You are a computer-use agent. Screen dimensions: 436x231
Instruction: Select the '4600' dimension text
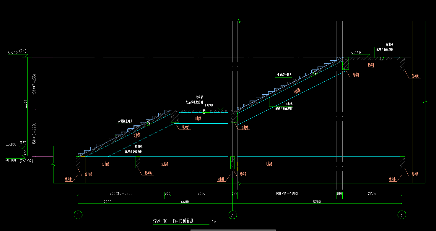185,202
